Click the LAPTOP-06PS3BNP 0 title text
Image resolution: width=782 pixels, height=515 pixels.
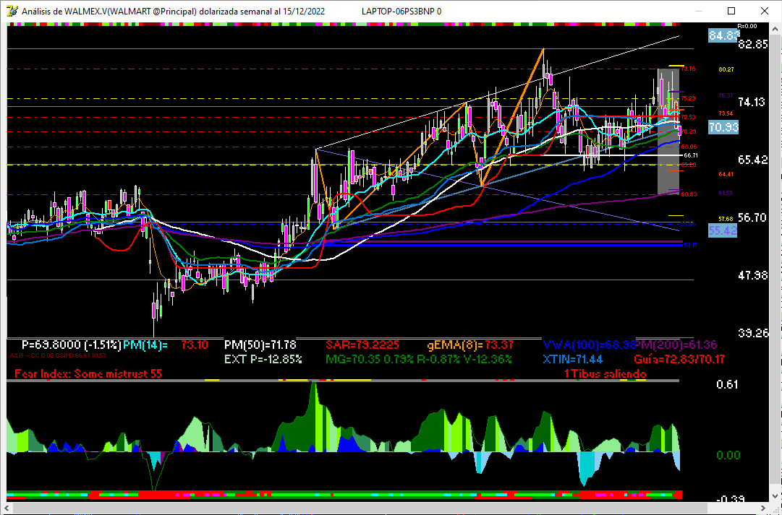coord(401,11)
